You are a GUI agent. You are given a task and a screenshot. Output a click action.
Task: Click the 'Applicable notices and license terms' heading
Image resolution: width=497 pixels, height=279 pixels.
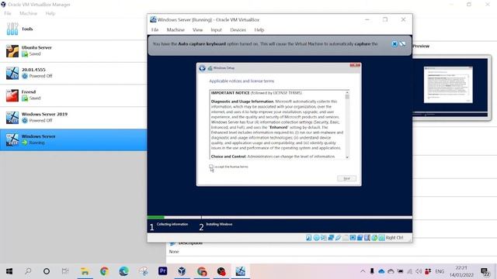[242, 81]
